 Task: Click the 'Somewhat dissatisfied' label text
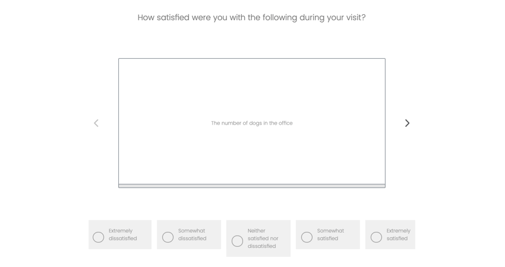192,234
